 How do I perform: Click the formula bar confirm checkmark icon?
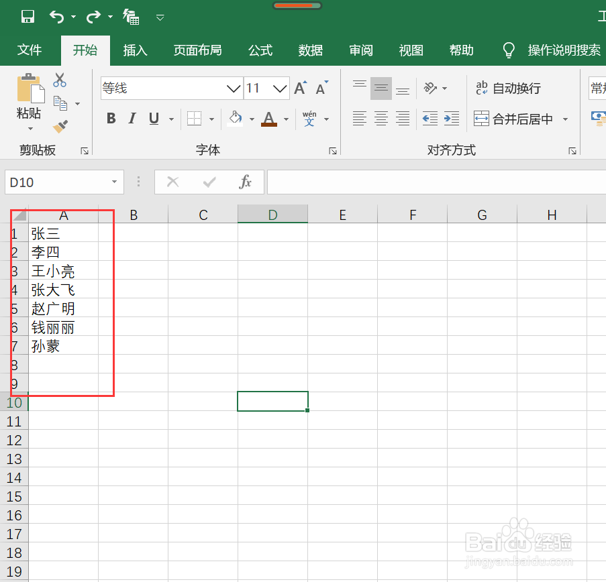coord(209,182)
